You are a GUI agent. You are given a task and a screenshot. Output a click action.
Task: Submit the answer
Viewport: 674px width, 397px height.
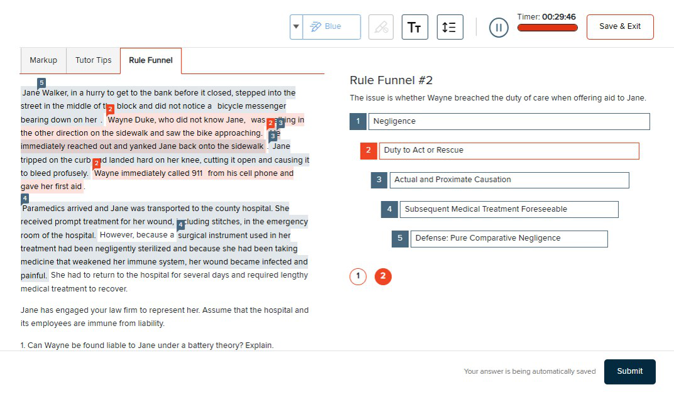click(629, 371)
